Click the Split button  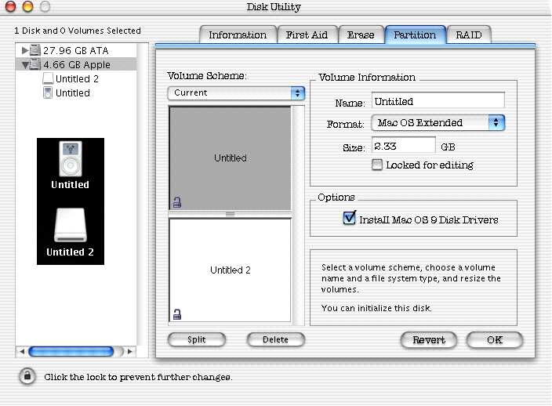click(x=197, y=339)
